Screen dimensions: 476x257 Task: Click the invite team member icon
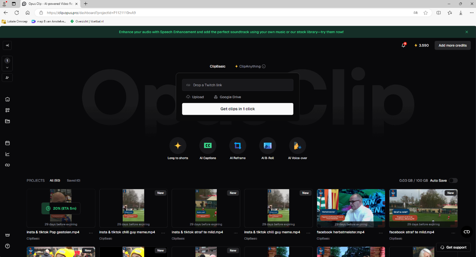pos(7,78)
